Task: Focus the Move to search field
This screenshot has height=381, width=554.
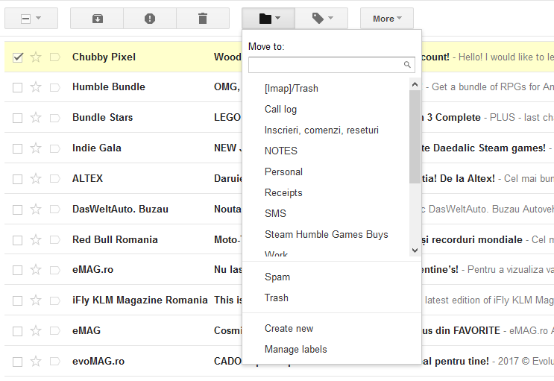Action: (x=331, y=65)
